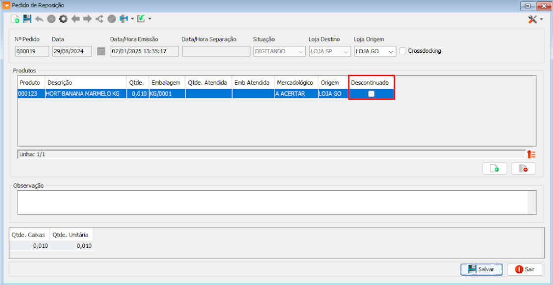
Task: Open settings with the toolbar gear icon
Action: pyautogui.click(x=63, y=19)
